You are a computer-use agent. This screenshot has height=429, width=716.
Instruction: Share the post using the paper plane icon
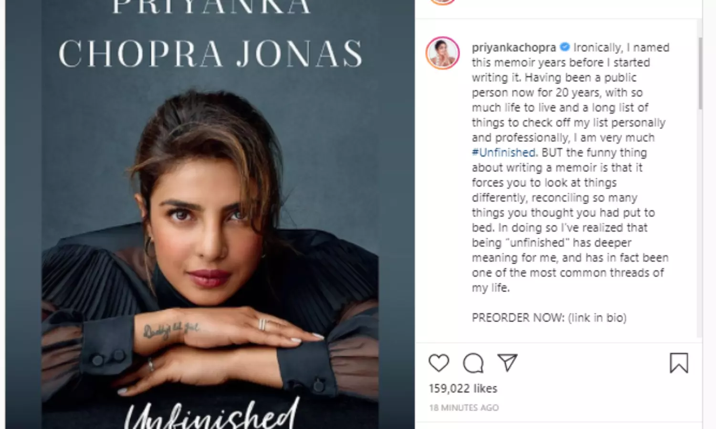click(x=507, y=363)
